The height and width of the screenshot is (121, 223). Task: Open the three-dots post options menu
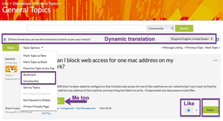point(215,60)
